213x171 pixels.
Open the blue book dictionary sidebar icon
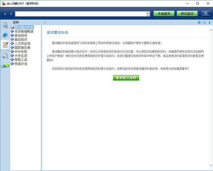point(5,35)
